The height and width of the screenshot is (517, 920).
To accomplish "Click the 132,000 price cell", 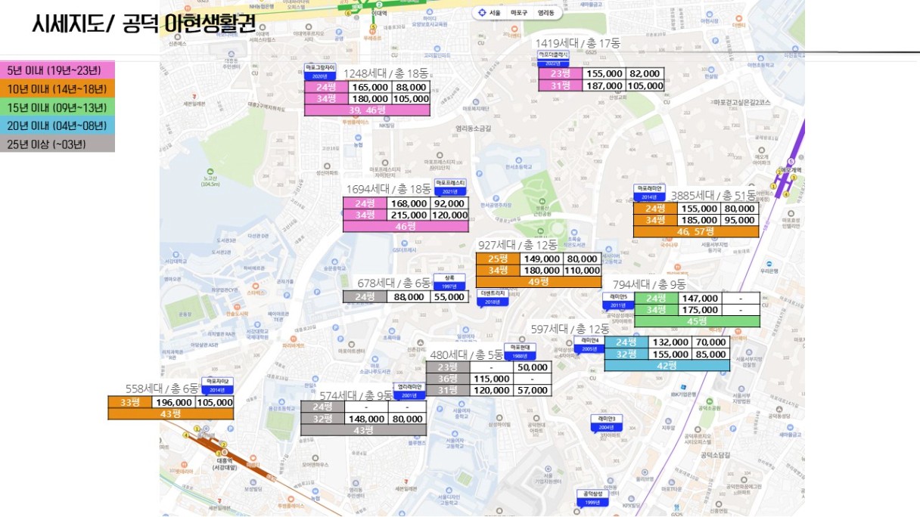I will click(670, 342).
